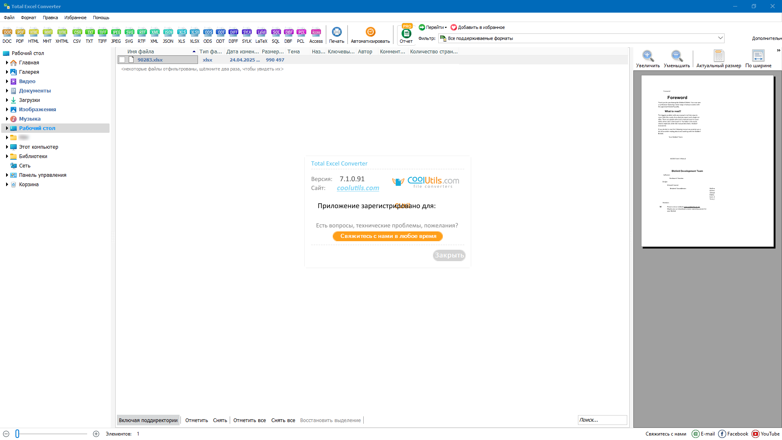This screenshot has width=782, height=440.
Task: Convert to CSV format
Action: pyautogui.click(x=77, y=35)
